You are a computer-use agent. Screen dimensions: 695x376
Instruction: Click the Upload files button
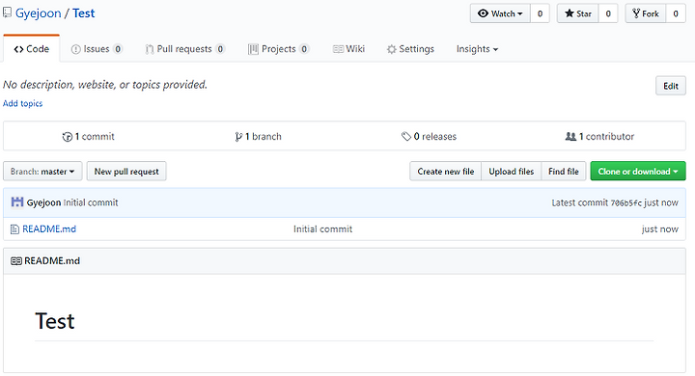click(x=511, y=172)
